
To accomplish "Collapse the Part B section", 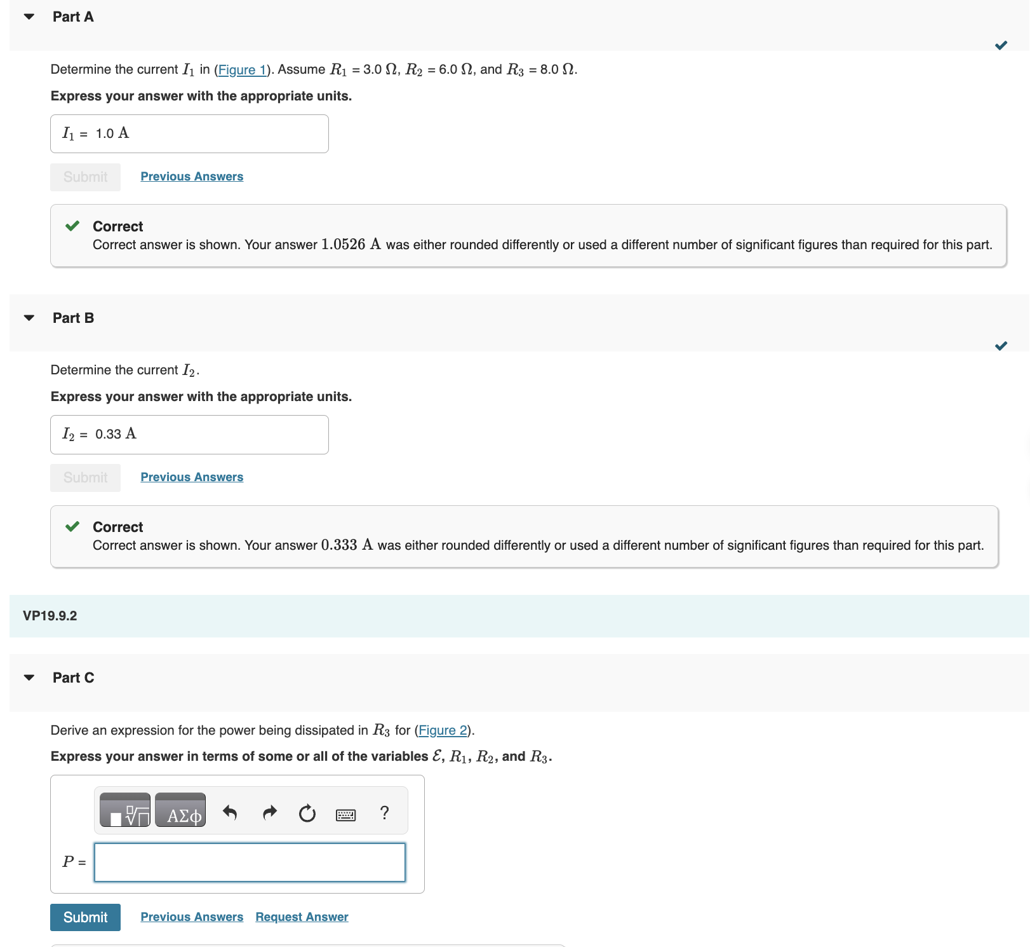I will (29, 317).
